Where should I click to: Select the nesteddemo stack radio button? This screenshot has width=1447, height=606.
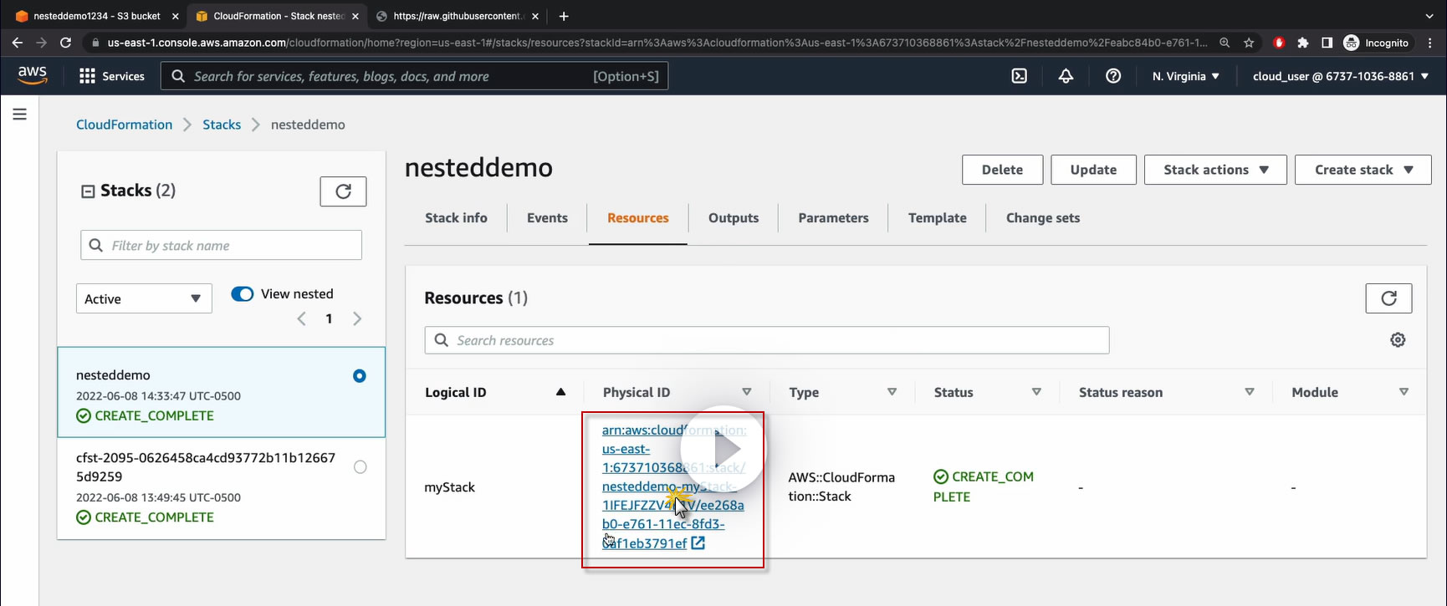click(x=360, y=376)
